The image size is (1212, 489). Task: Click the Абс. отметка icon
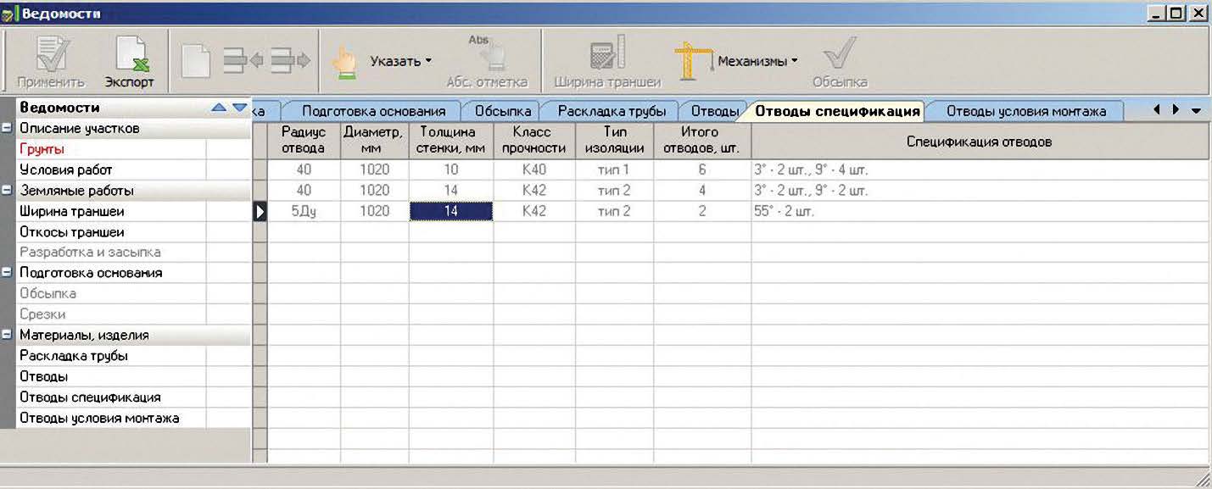click(487, 54)
